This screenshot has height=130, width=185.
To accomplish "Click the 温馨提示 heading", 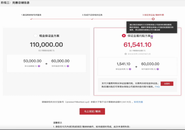I will [57, 123].
